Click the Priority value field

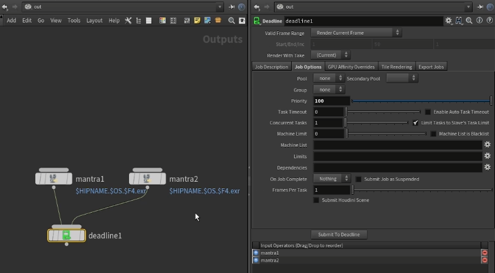pyautogui.click(x=331, y=101)
